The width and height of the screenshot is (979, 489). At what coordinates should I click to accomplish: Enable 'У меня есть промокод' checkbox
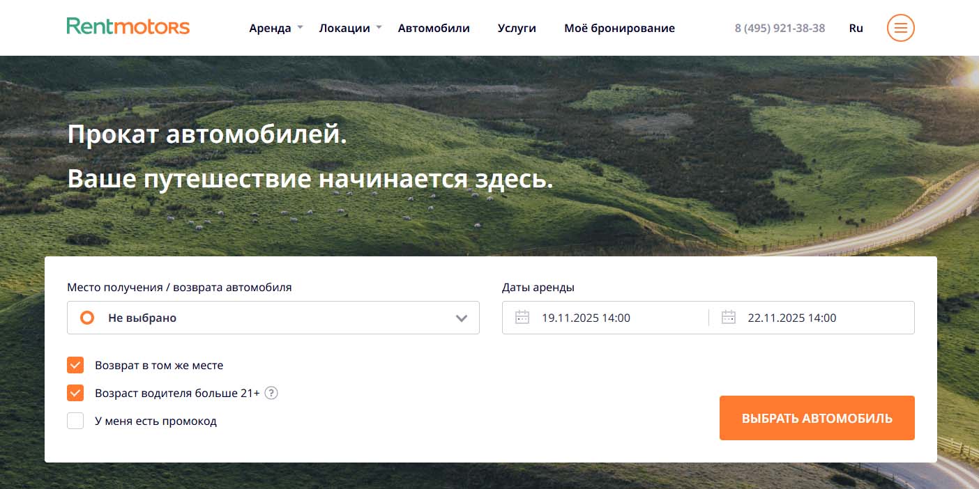tap(75, 421)
